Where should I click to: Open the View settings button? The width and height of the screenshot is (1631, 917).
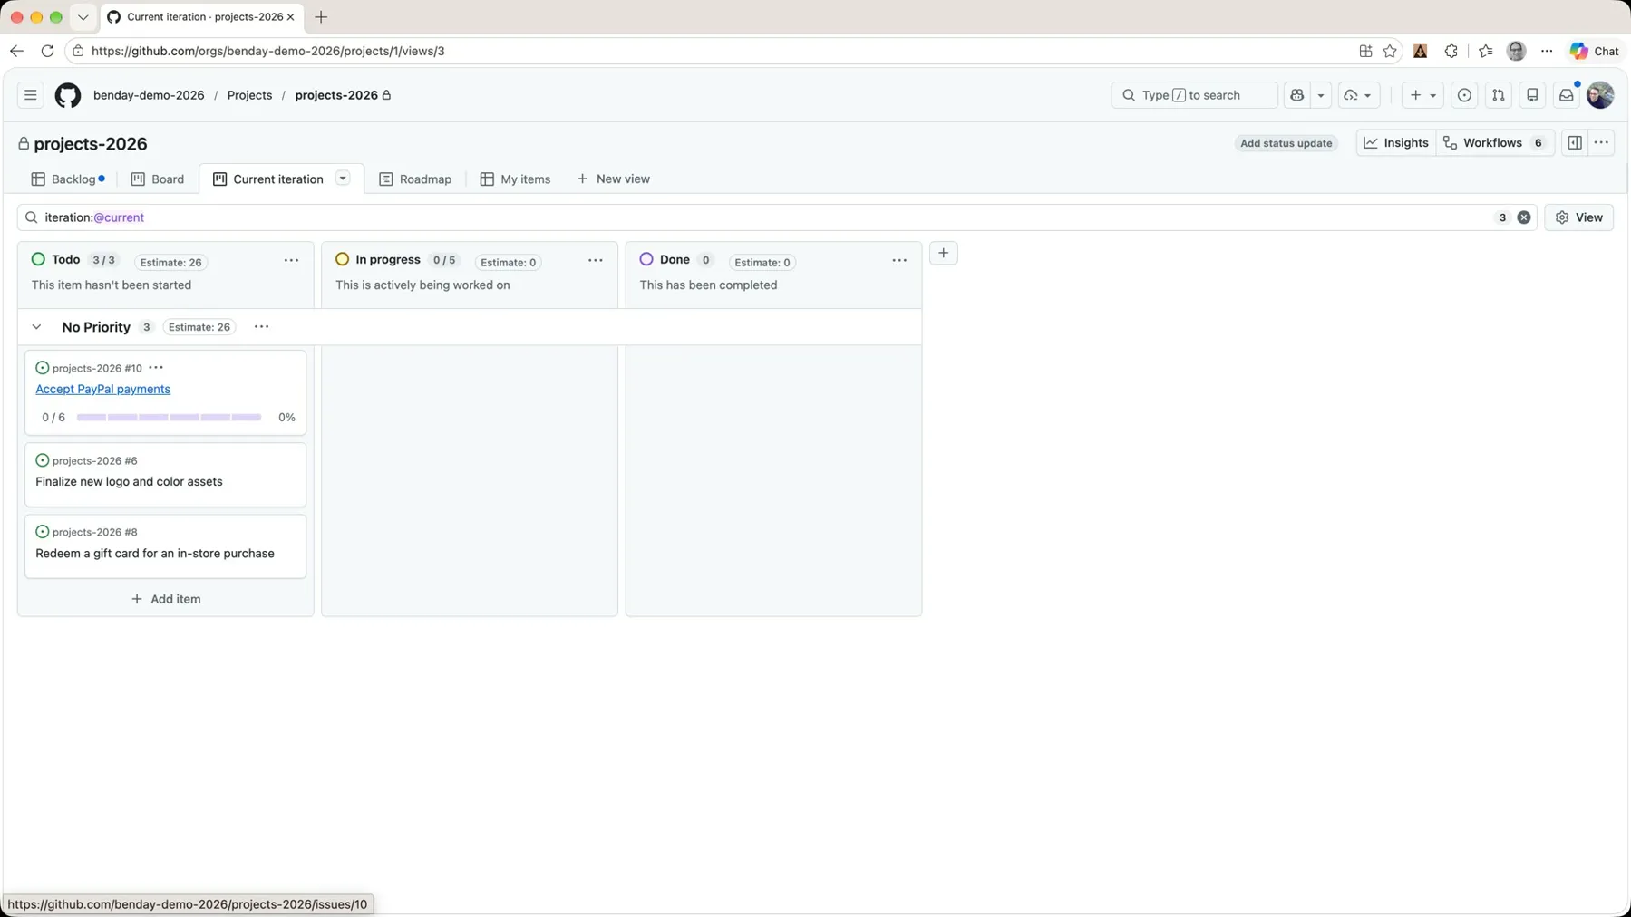(x=1579, y=217)
